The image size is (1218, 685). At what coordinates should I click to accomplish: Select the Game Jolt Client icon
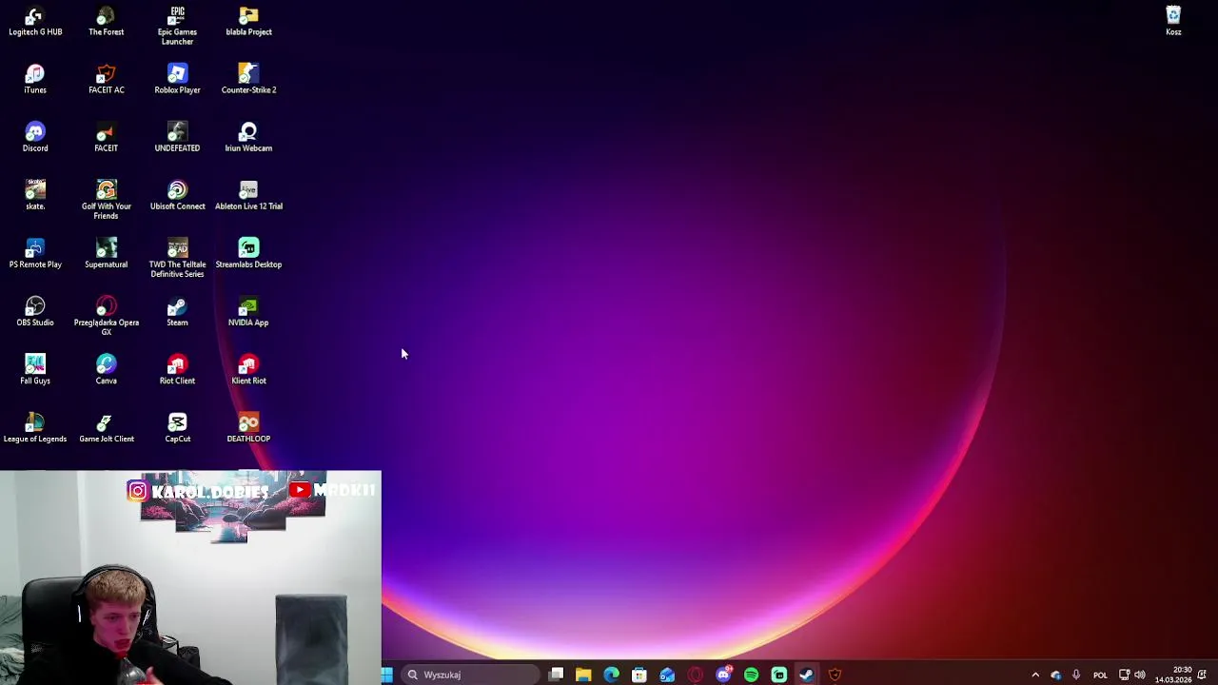click(106, 428)
